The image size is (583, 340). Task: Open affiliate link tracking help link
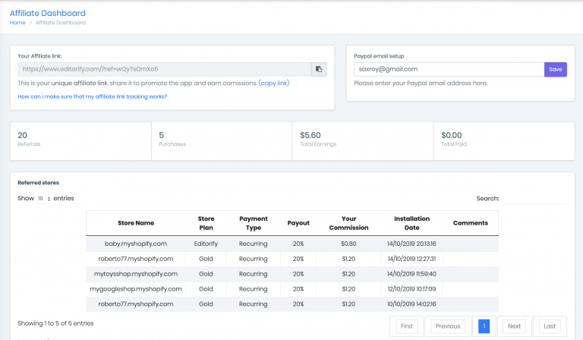93,96
